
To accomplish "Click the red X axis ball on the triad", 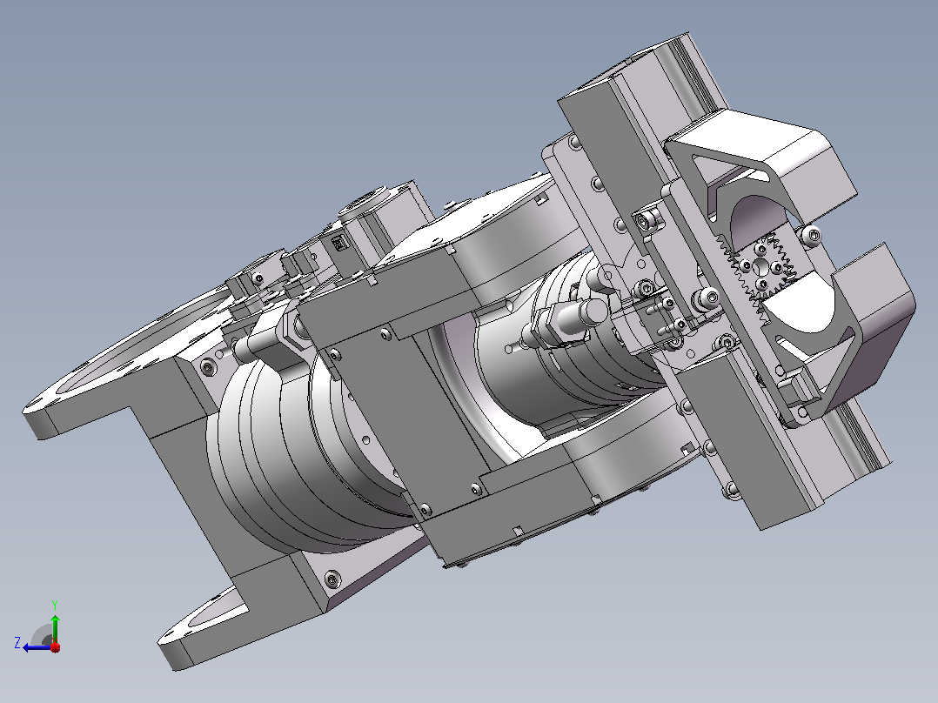I will (x=55, y=646).
